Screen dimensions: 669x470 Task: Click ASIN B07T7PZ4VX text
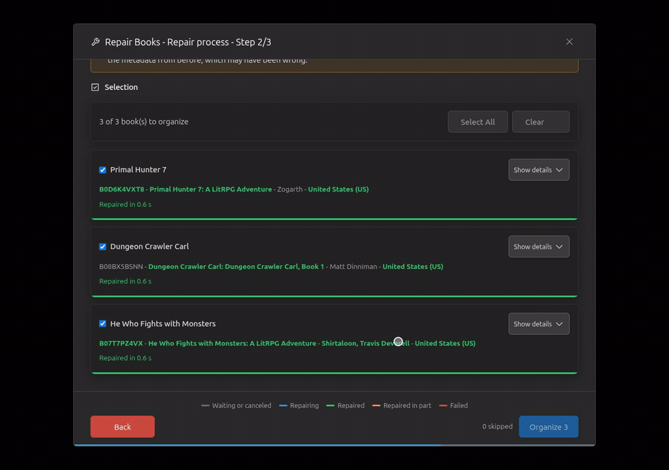(121, 343)
